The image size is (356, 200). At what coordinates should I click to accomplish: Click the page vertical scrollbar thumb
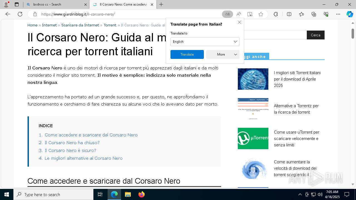[x=353, y=33]
